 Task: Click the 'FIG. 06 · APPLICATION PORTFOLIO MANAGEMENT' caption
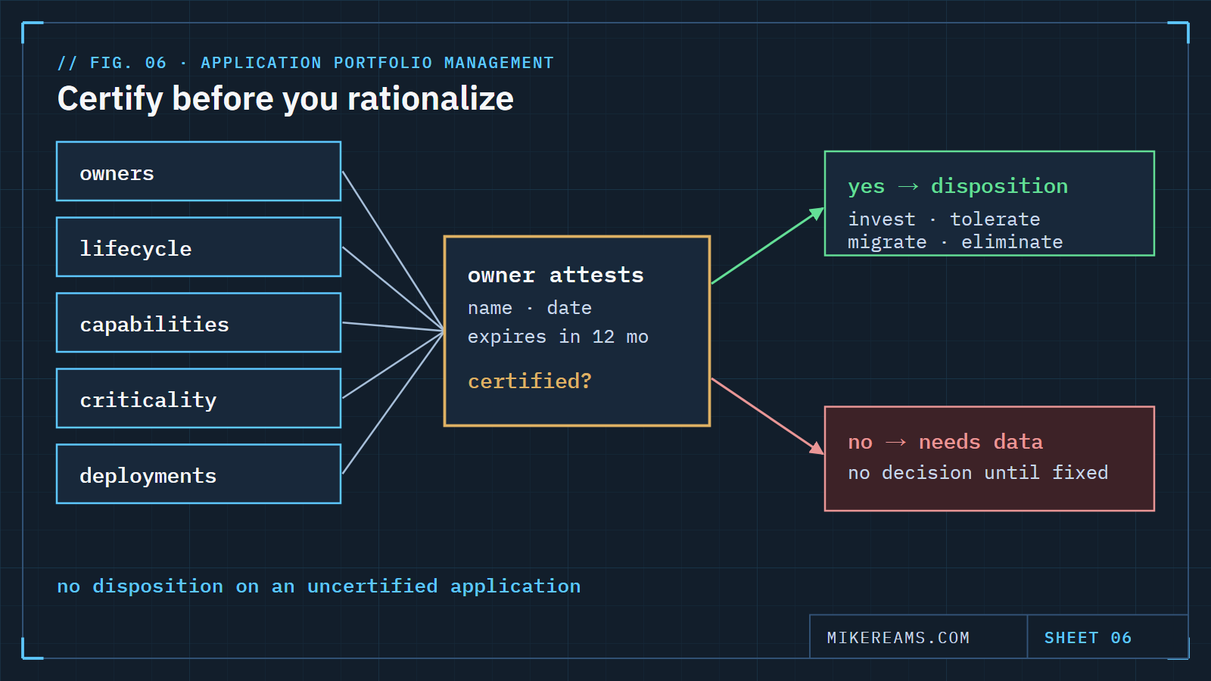point(306,63)
